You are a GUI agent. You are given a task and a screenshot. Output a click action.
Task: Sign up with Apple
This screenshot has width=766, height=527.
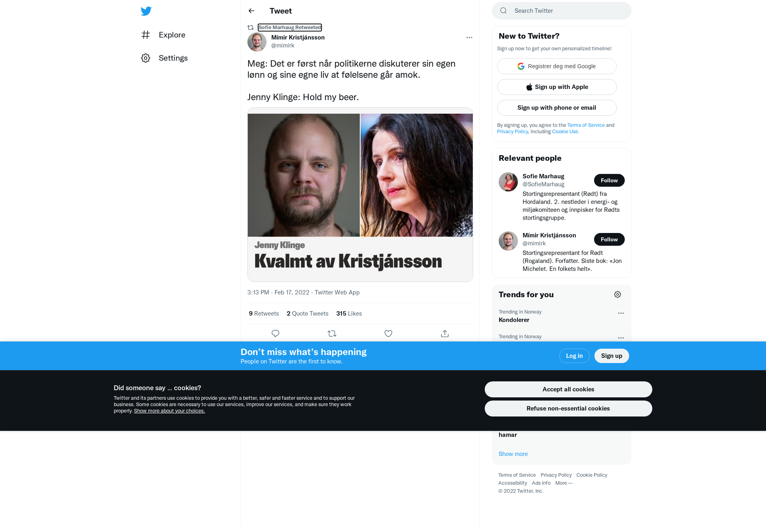(557, 87)
